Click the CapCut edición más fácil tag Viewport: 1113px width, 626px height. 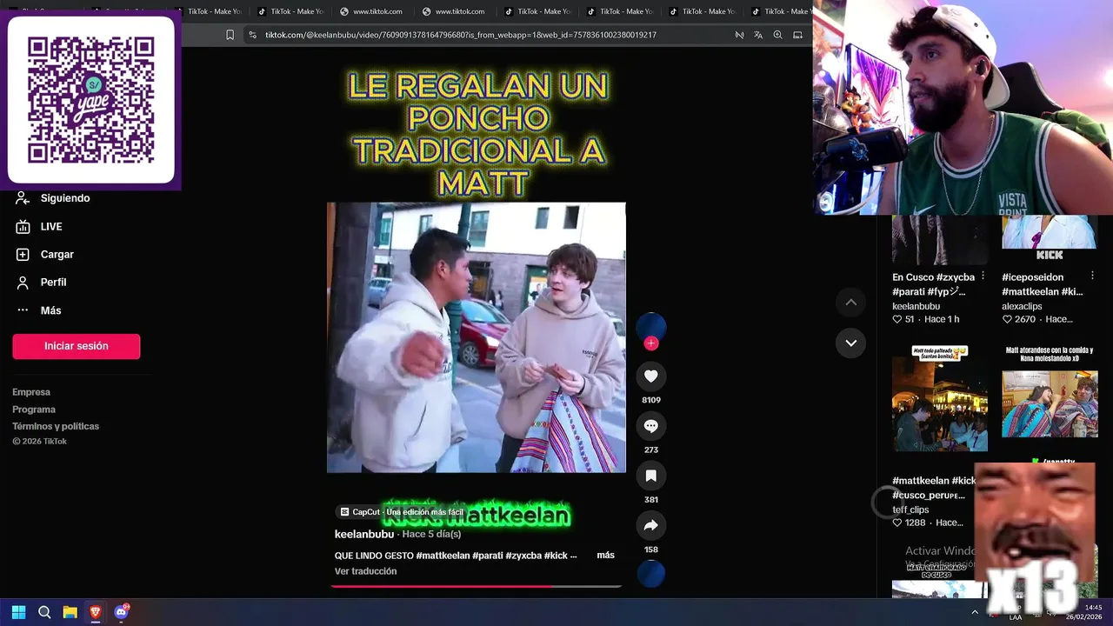coord(402,512)
